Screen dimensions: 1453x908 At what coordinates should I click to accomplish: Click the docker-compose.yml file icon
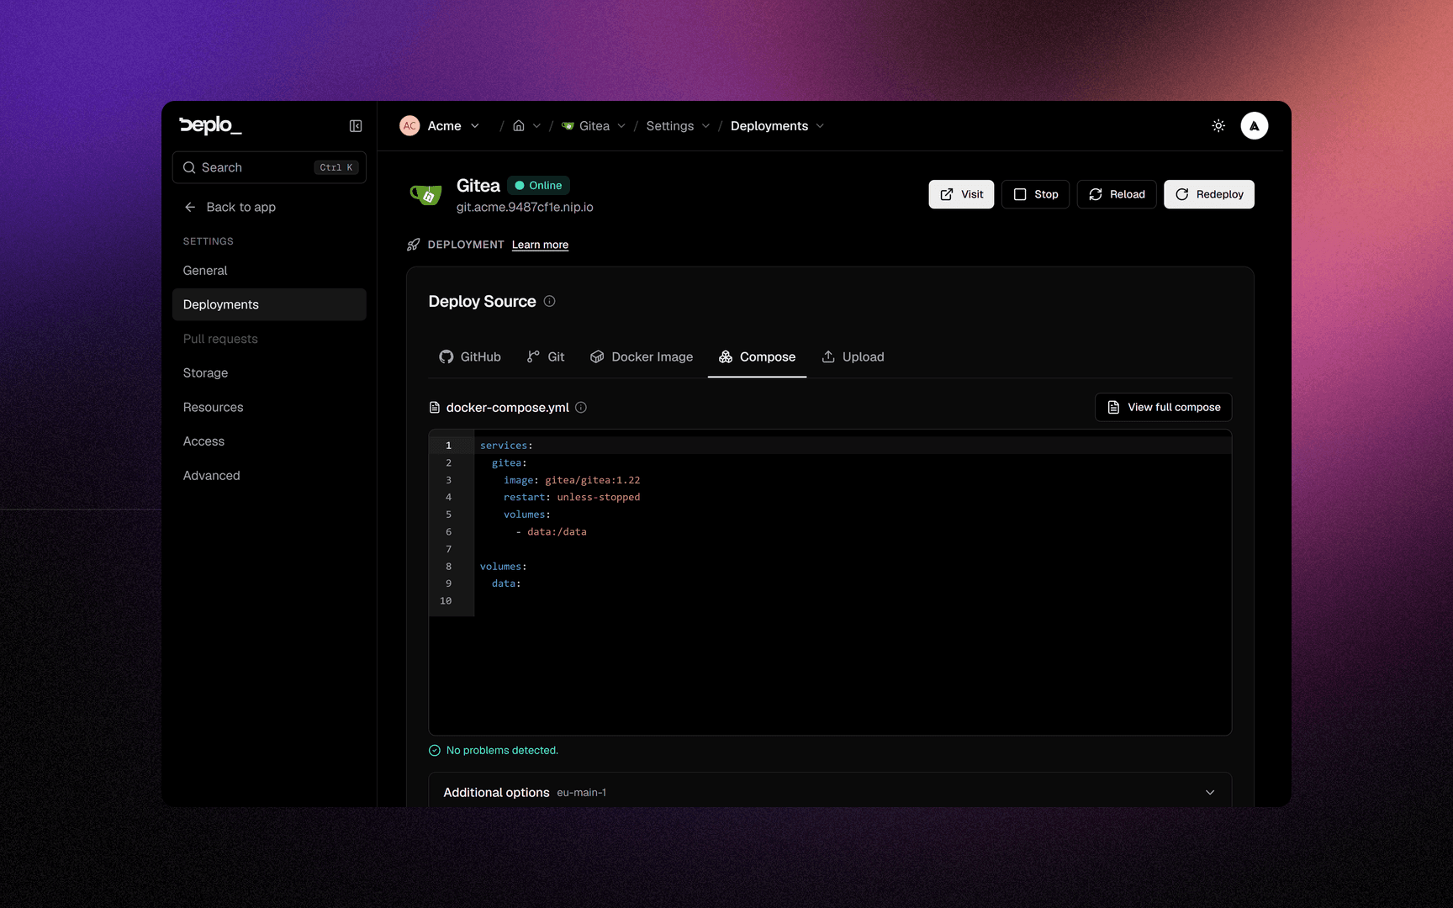click(435, 408)
